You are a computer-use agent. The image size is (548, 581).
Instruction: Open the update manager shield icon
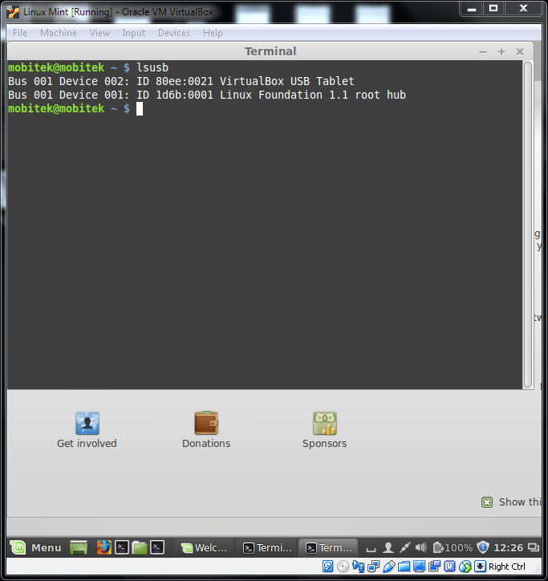[482, 547]
